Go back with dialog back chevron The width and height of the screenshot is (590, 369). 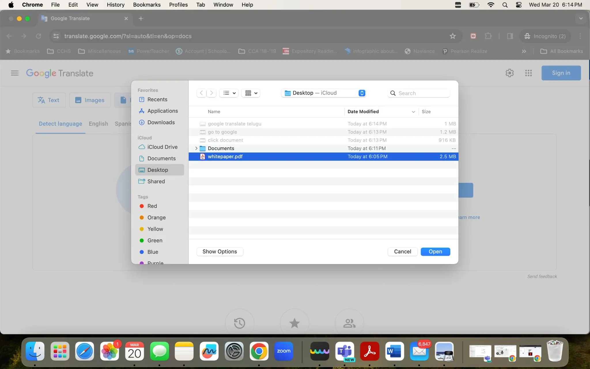pyautogui.click(x=201, y=93)
